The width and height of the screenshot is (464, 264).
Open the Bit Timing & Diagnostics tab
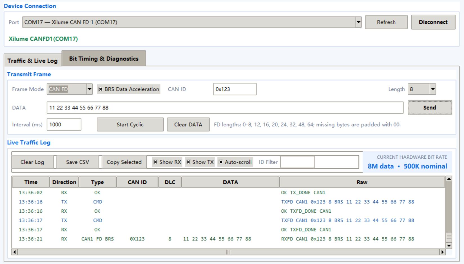[104, 58]
